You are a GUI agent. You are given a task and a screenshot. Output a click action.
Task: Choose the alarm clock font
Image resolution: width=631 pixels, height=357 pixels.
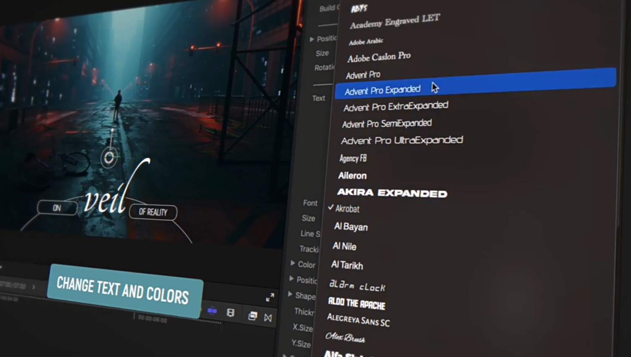(357, 286)
